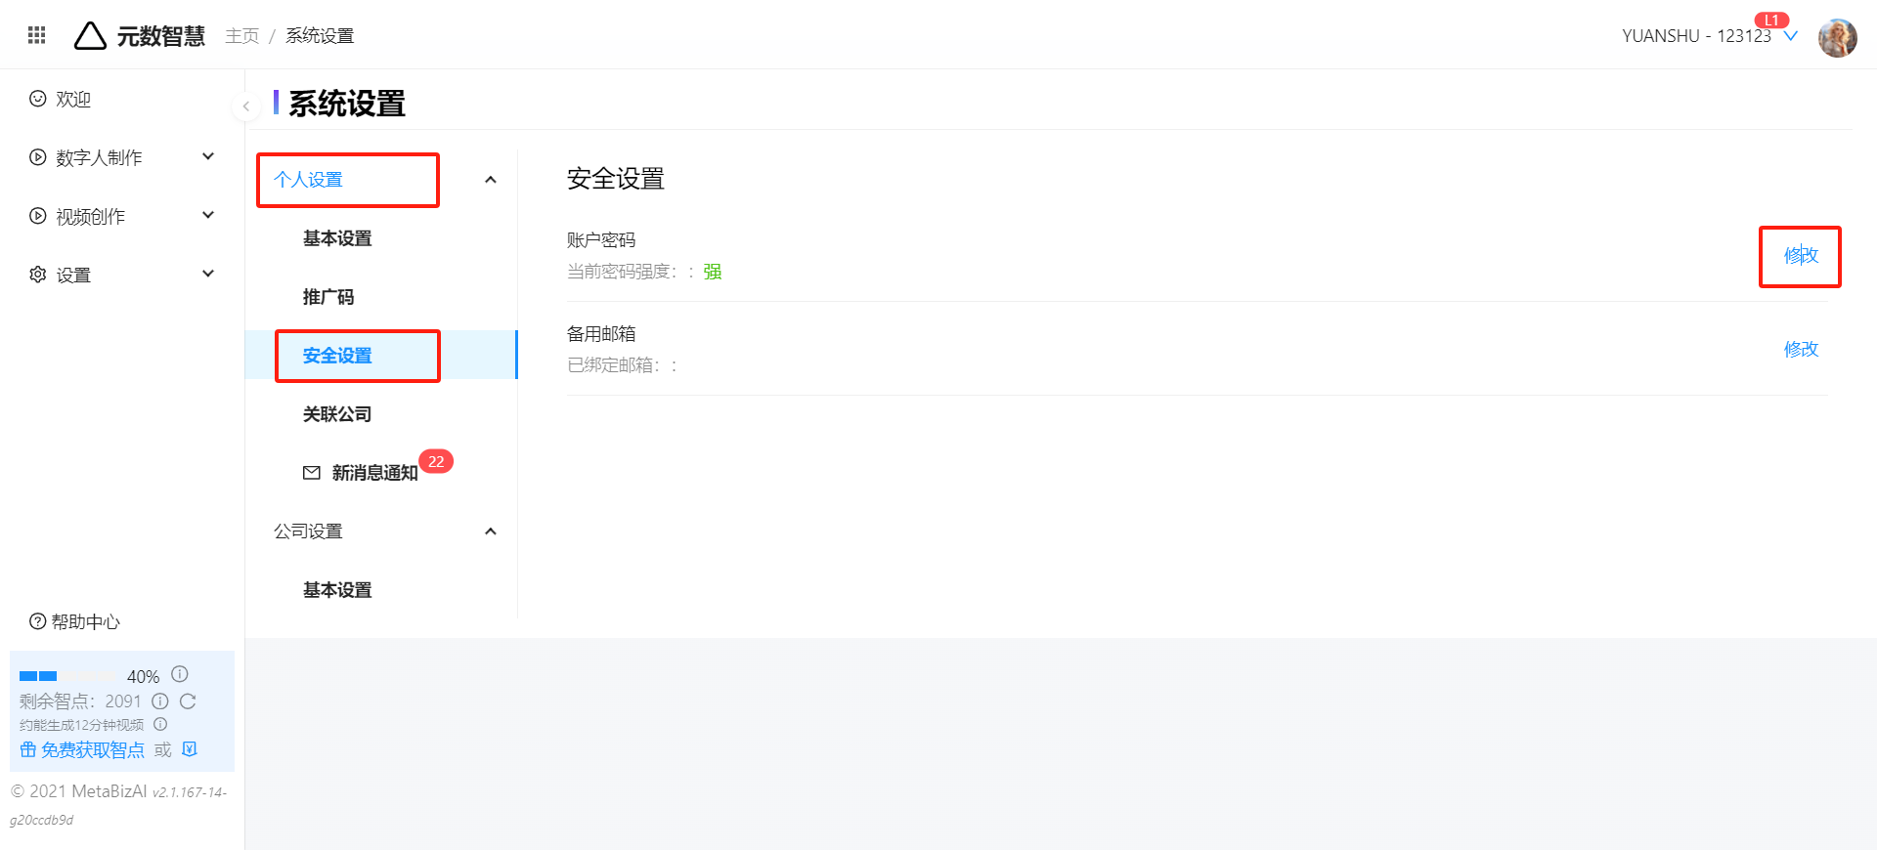Click the 元数智慧 brand name
The image size is (1877, 850).
pos(161,36)
